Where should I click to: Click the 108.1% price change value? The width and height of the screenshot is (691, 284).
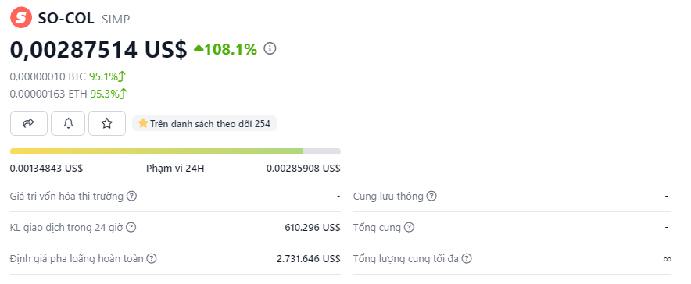[225, 49]
